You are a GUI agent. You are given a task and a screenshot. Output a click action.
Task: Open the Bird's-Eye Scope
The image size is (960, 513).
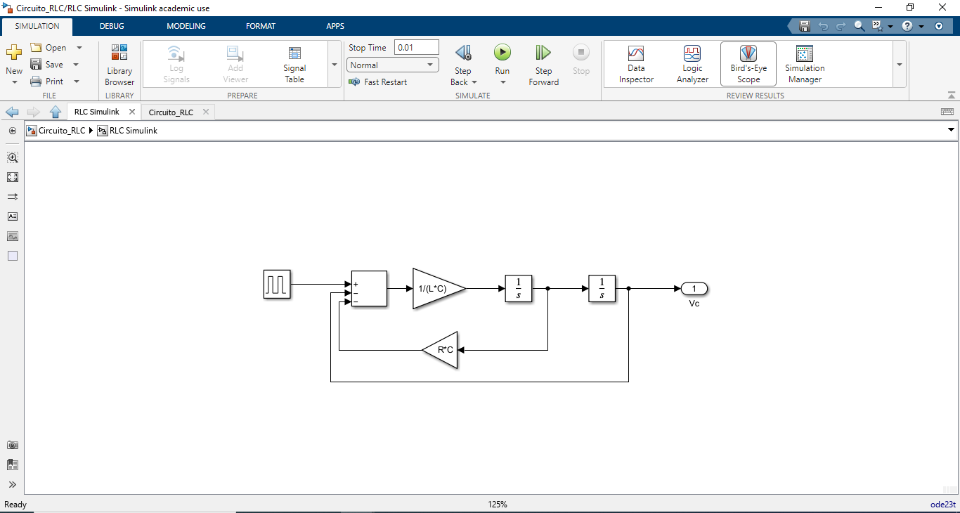(x=747, y=63)
